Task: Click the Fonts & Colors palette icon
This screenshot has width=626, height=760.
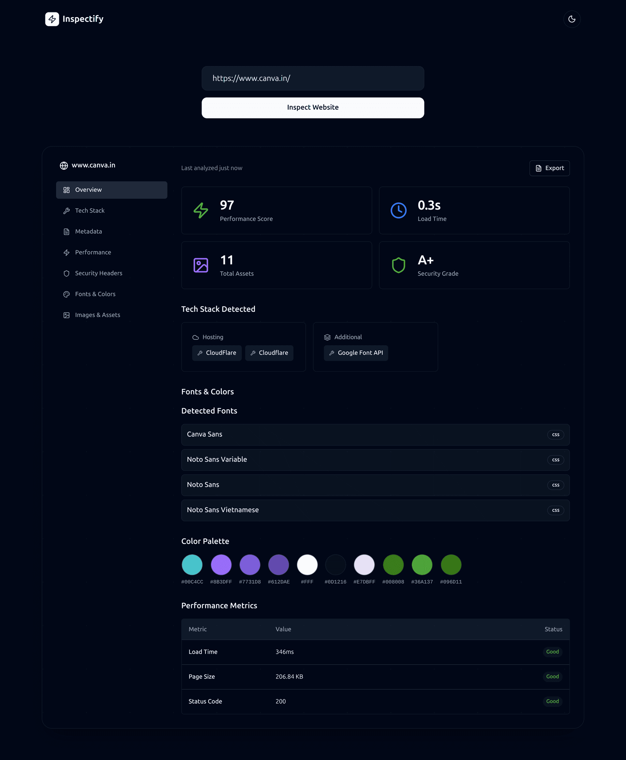Action: click(x=67, y=294)
